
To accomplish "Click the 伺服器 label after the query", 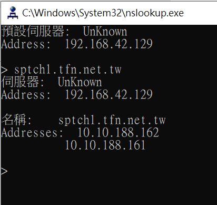I will point(20,82).
